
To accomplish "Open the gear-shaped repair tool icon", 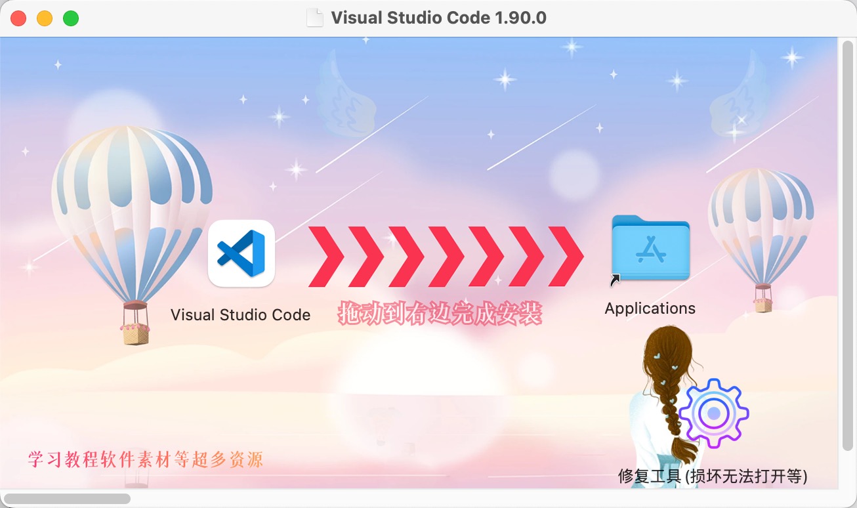I will 713,413.
